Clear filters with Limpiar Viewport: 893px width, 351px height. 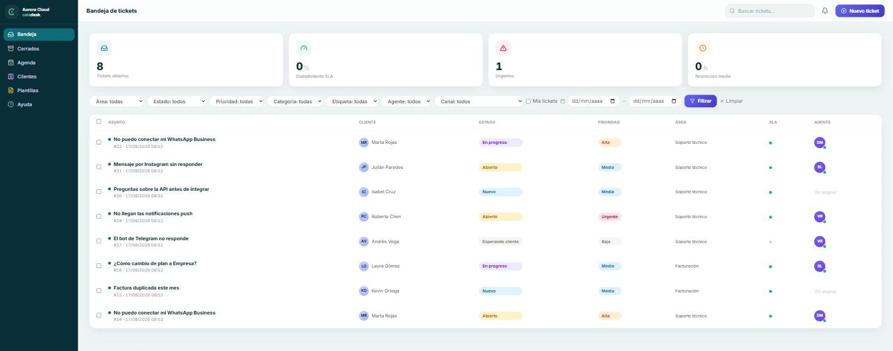(x=732, y=101)
